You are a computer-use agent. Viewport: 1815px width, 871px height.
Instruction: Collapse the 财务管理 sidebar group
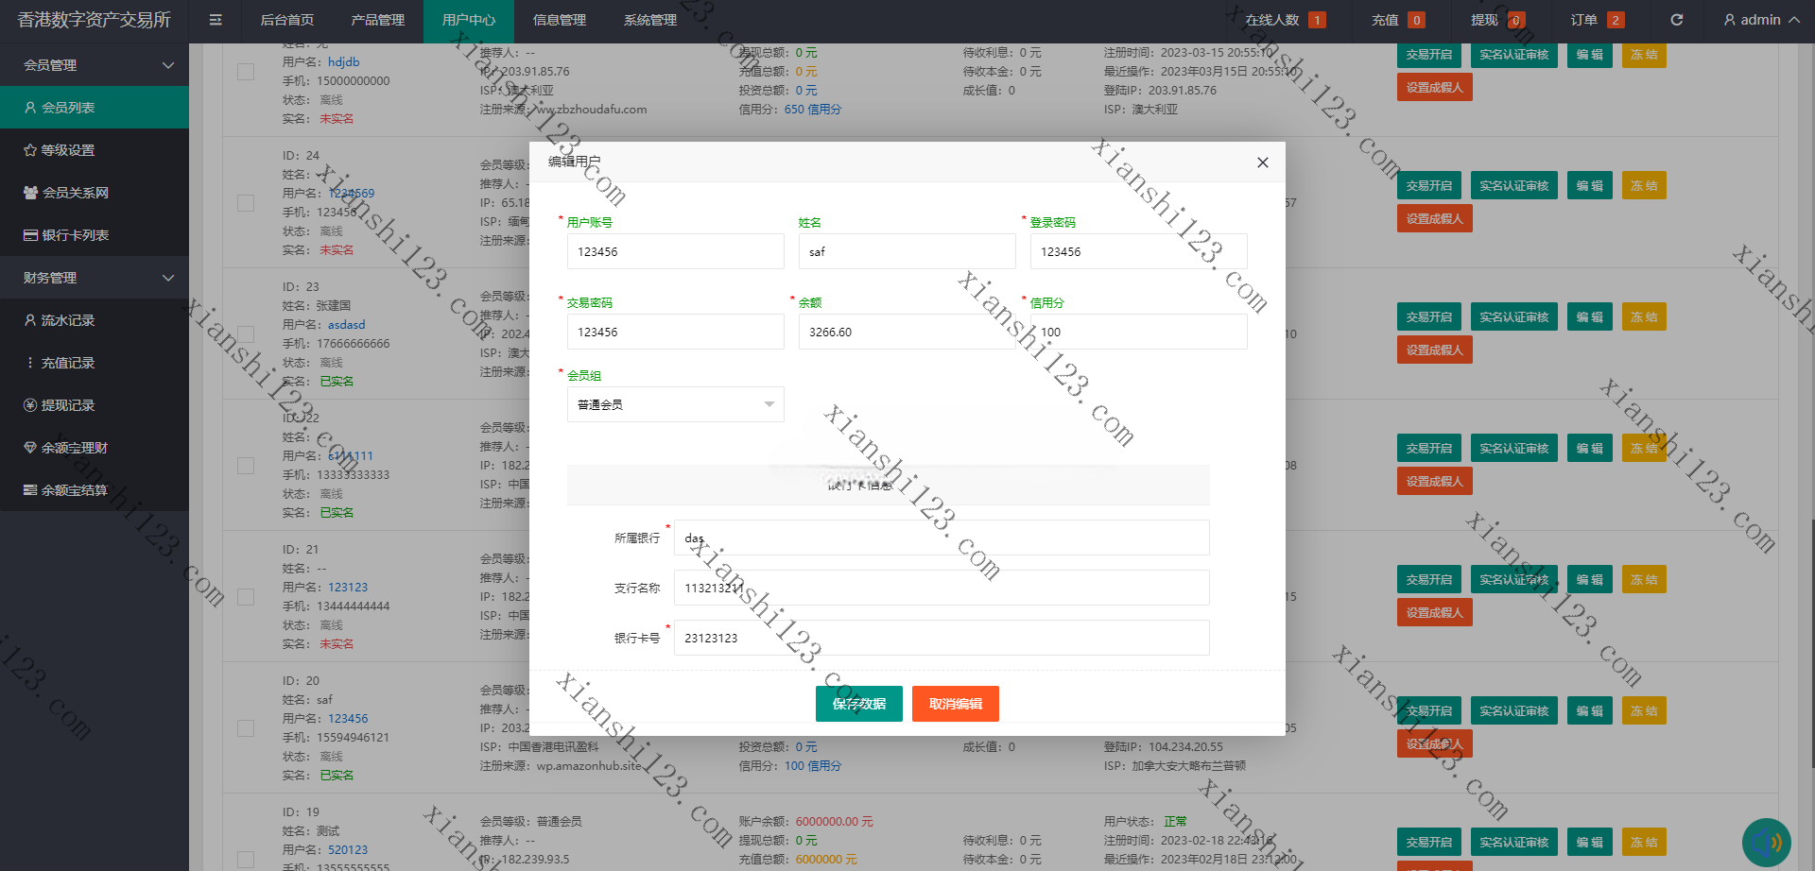[95, 278]
